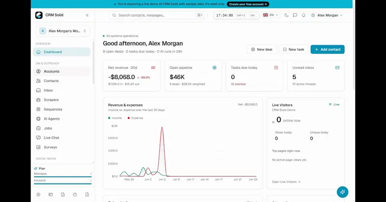Click the New task button
This screenshot has height=202, width=386.
click(293, 50)
